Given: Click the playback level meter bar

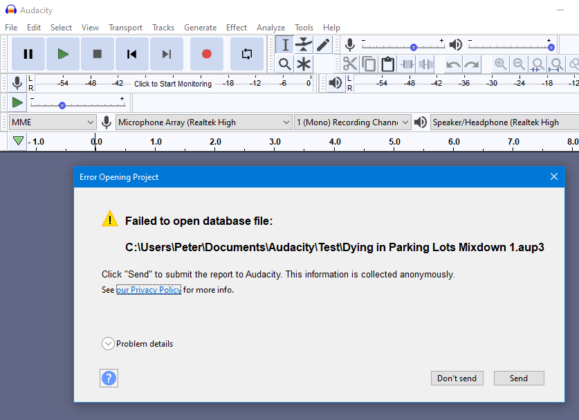Looking at the screenshot, I should (x=466, y=84).
